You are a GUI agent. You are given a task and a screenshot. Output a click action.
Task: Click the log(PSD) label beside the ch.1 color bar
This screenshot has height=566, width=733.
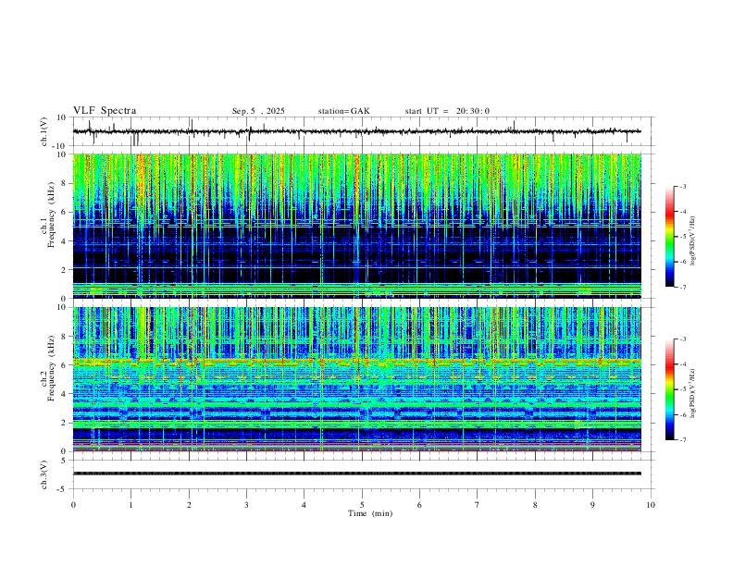(693, 240)
